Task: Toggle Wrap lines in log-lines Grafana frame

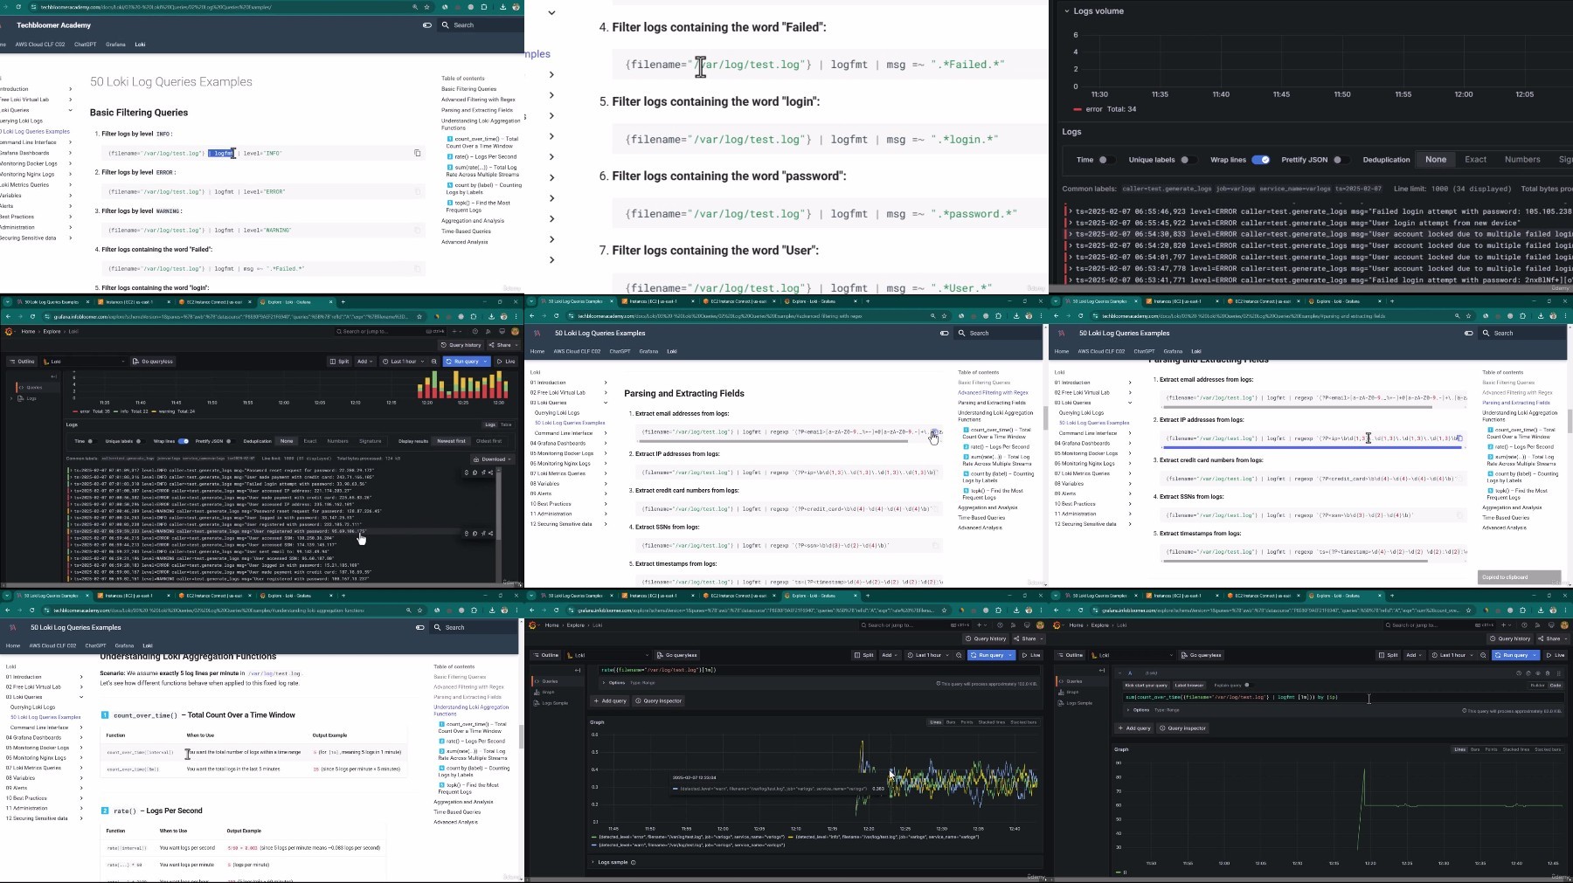Action: pos(183,441)
